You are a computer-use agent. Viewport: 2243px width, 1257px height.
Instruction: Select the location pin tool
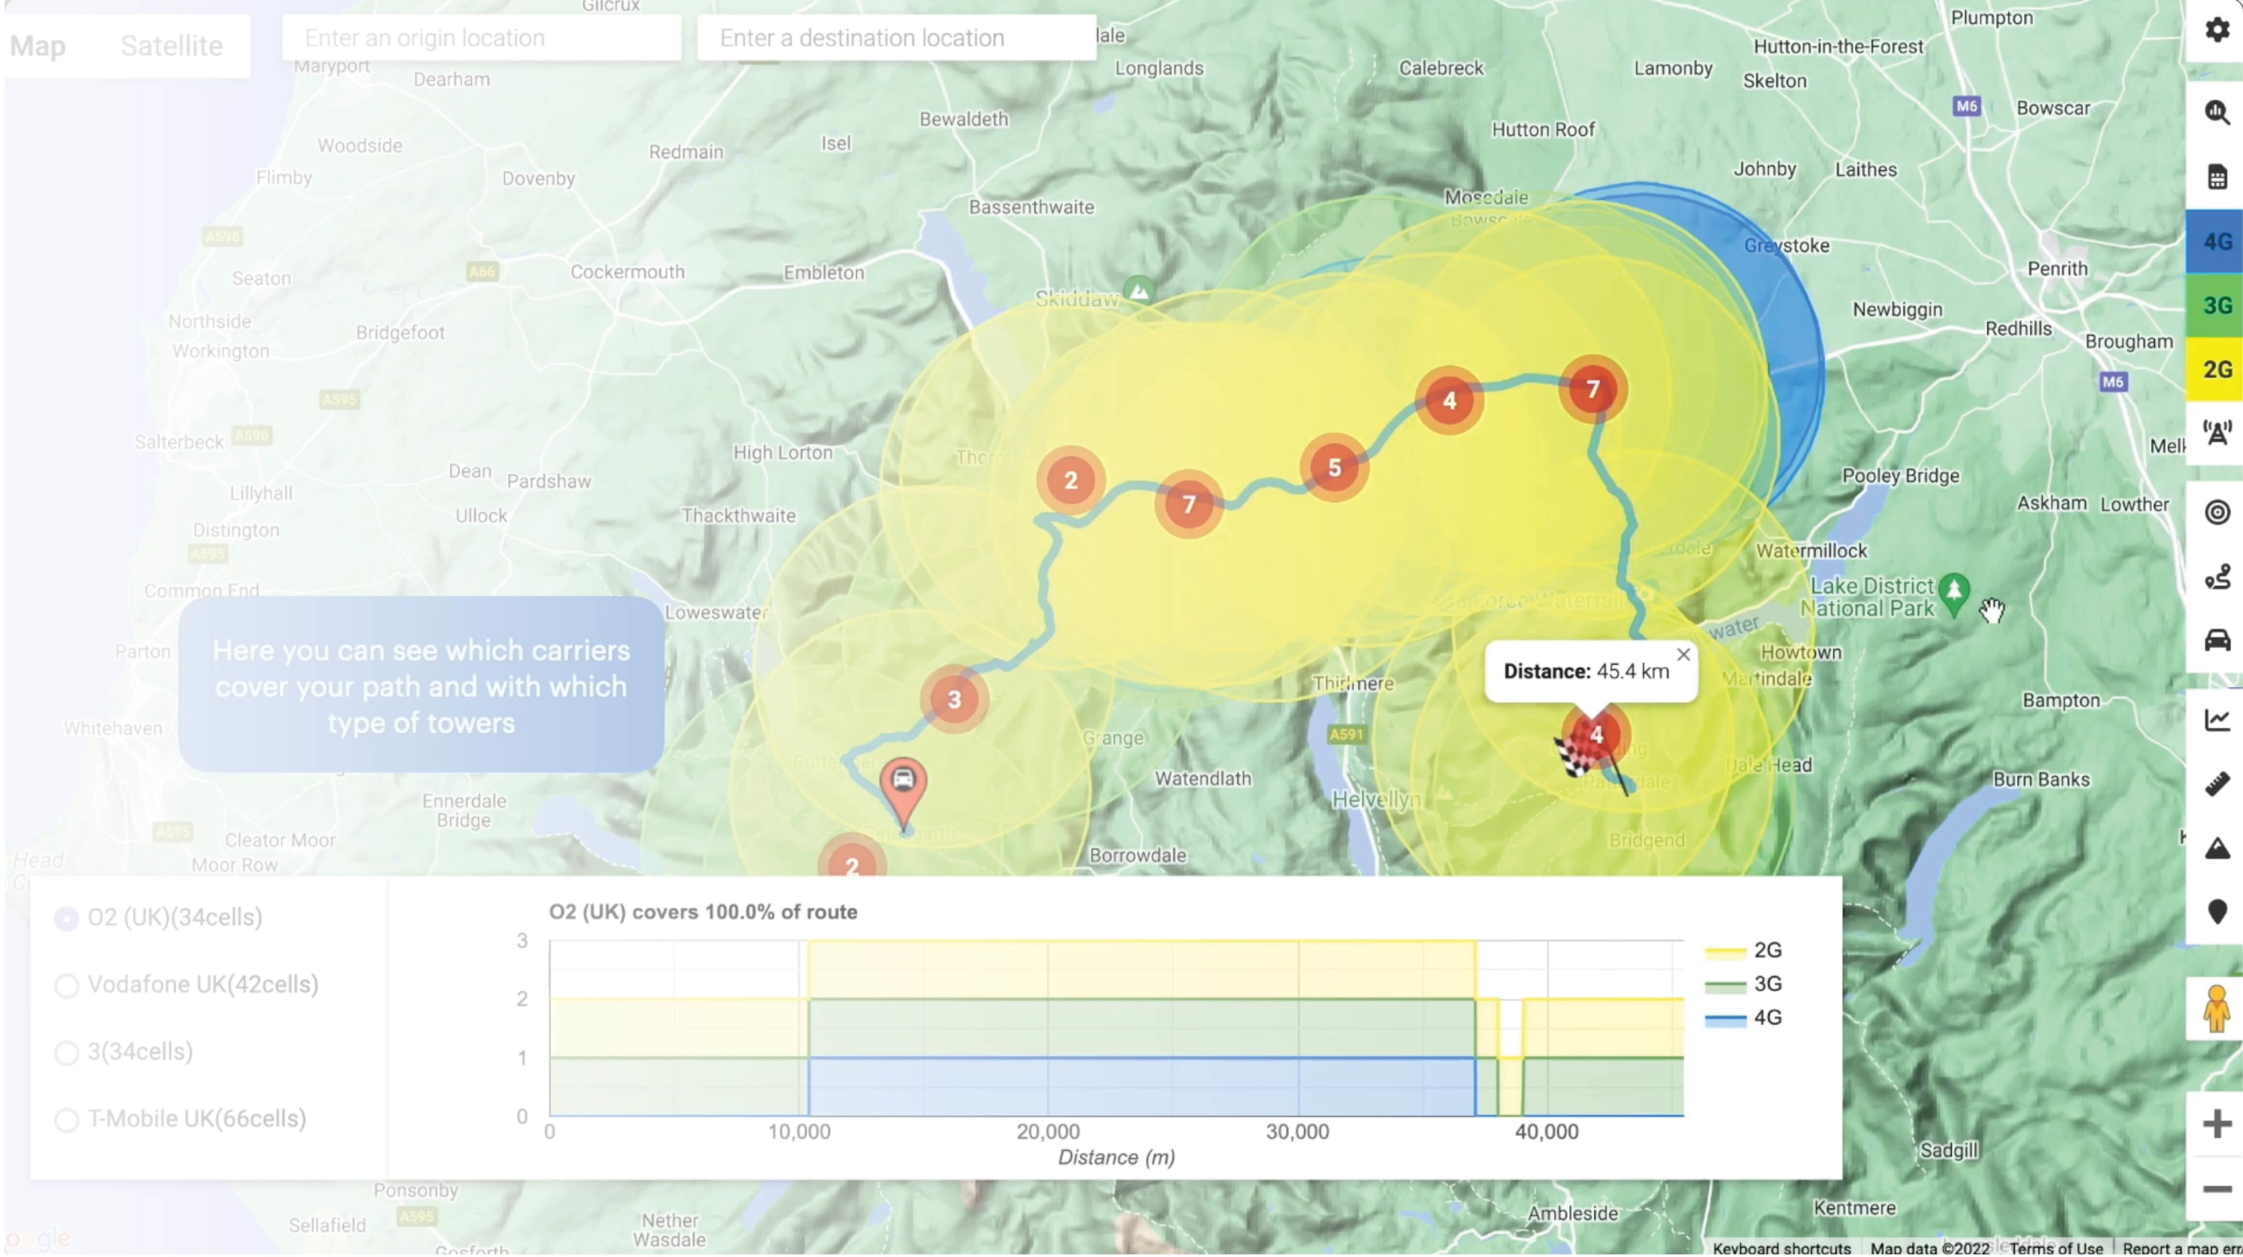pos(2217,912)
